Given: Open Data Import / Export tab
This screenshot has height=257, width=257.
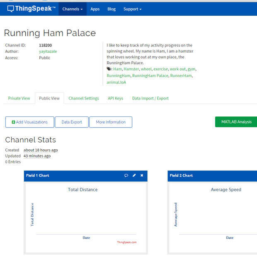Looking at the screenshot, I should click(x=150, y=98).
